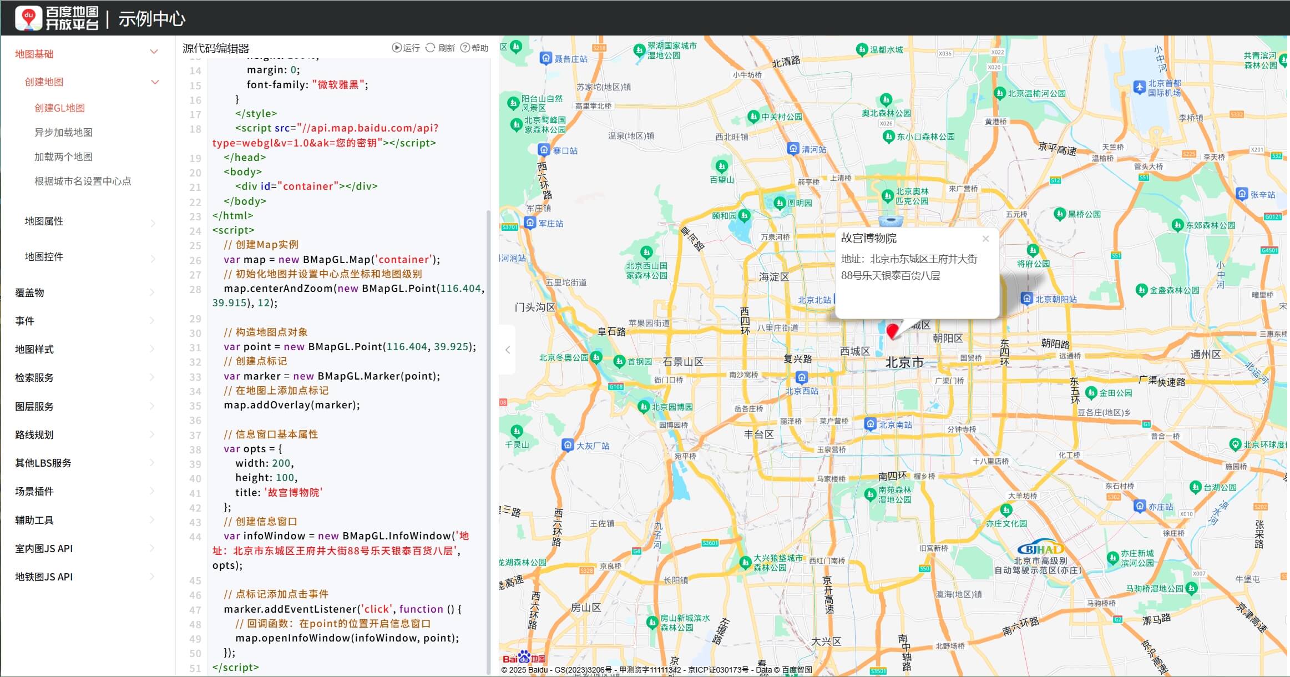The height and width of the screenshot is (677, 1290).
Task: Click the 军庄站 station icon
Action: coord(530,223)
